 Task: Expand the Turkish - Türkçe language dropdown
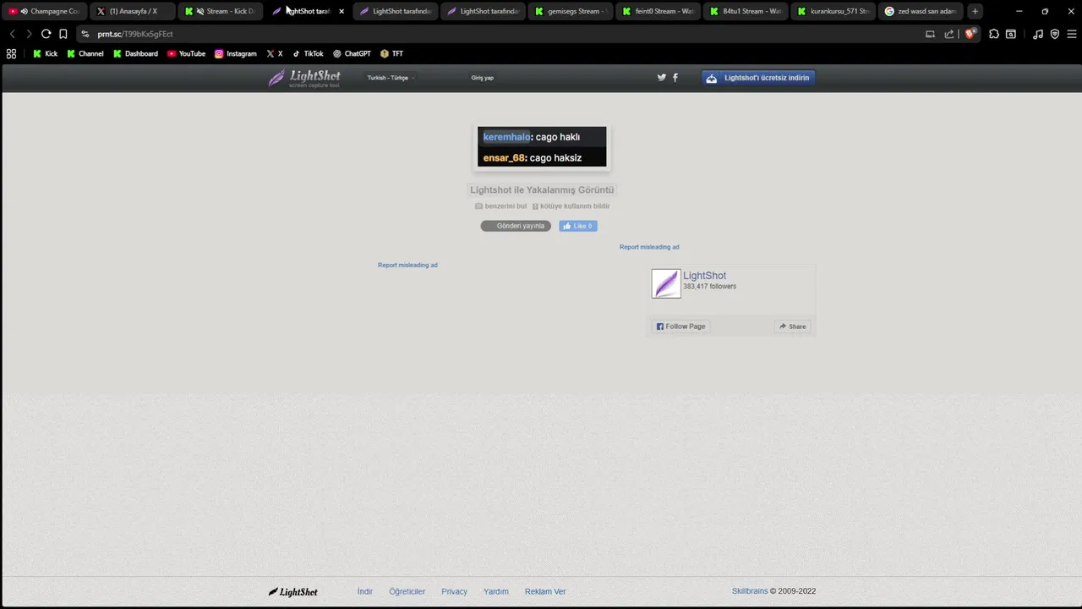tap(391, 78)
